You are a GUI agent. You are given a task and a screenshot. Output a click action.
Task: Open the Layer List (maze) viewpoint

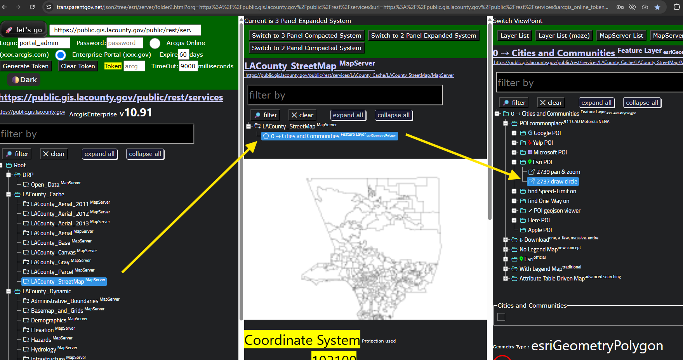click(x=564, y=36)
